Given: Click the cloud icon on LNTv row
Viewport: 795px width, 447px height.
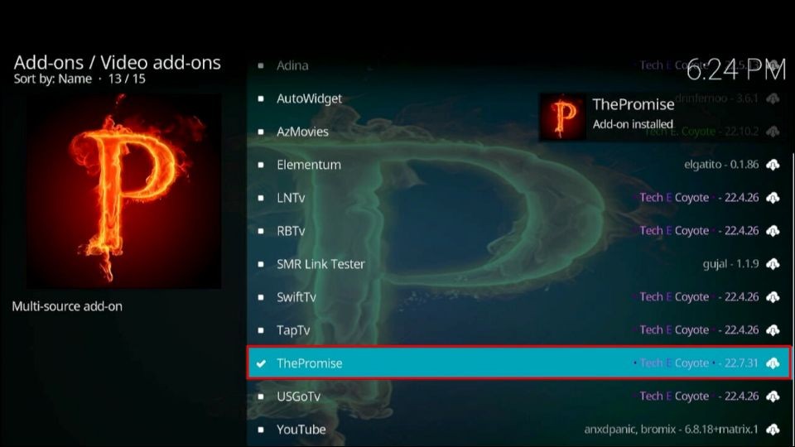Looking at the screenshot, I should (773, 198).
